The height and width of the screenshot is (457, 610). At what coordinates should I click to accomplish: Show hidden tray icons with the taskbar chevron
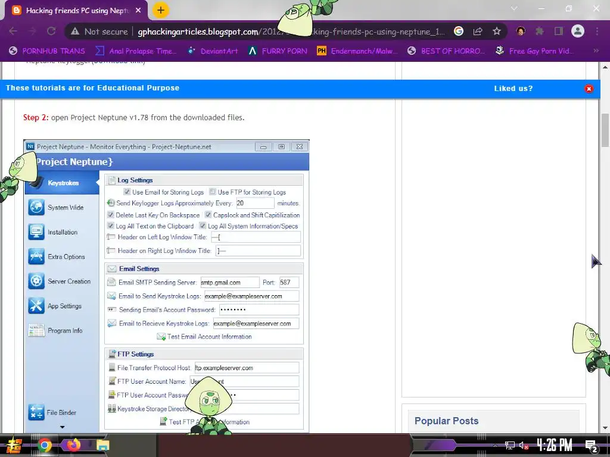click(x=495, y=445)
